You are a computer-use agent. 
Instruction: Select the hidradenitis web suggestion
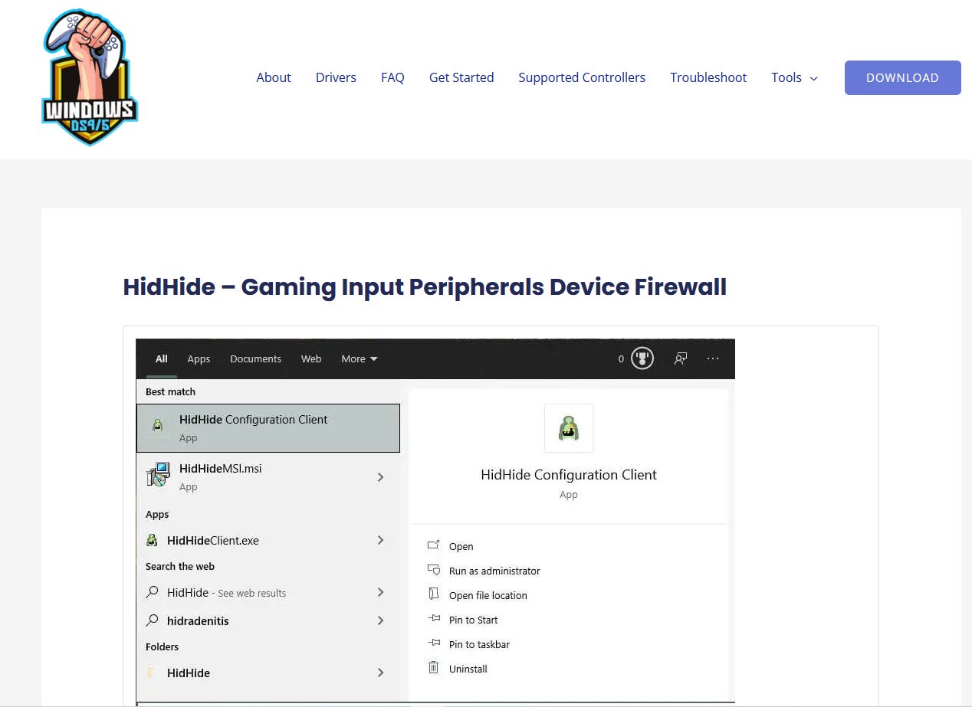[x=268, y=620]
